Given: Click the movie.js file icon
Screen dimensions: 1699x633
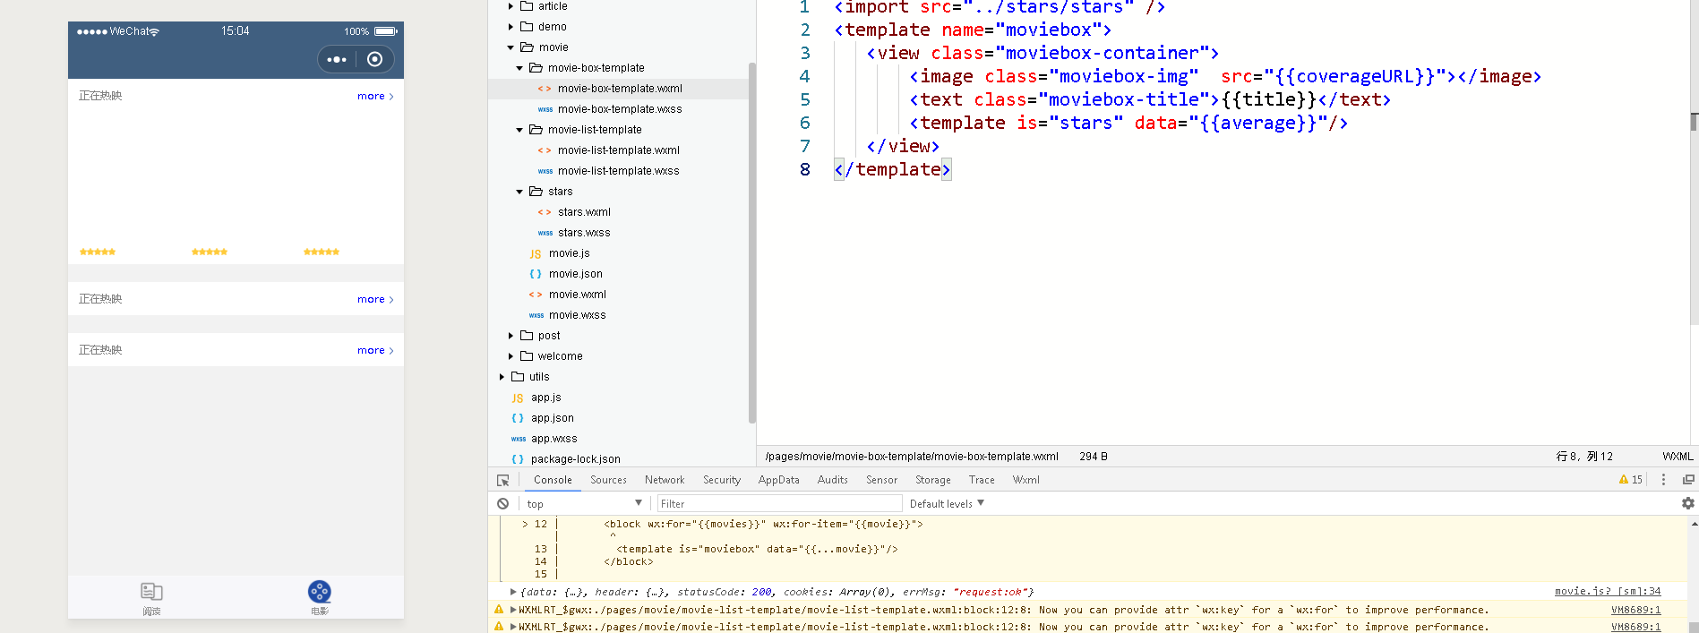Looking at the screenshot, I should pos(536,254).
